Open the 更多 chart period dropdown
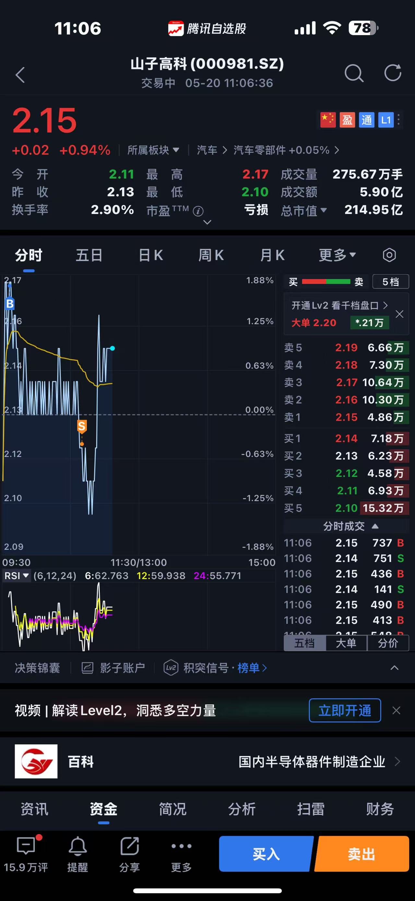415x901 pixels. click(337, 255)
